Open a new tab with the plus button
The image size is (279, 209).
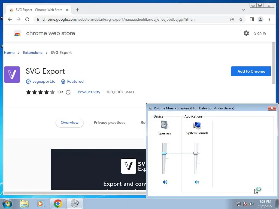coord(77,10)
